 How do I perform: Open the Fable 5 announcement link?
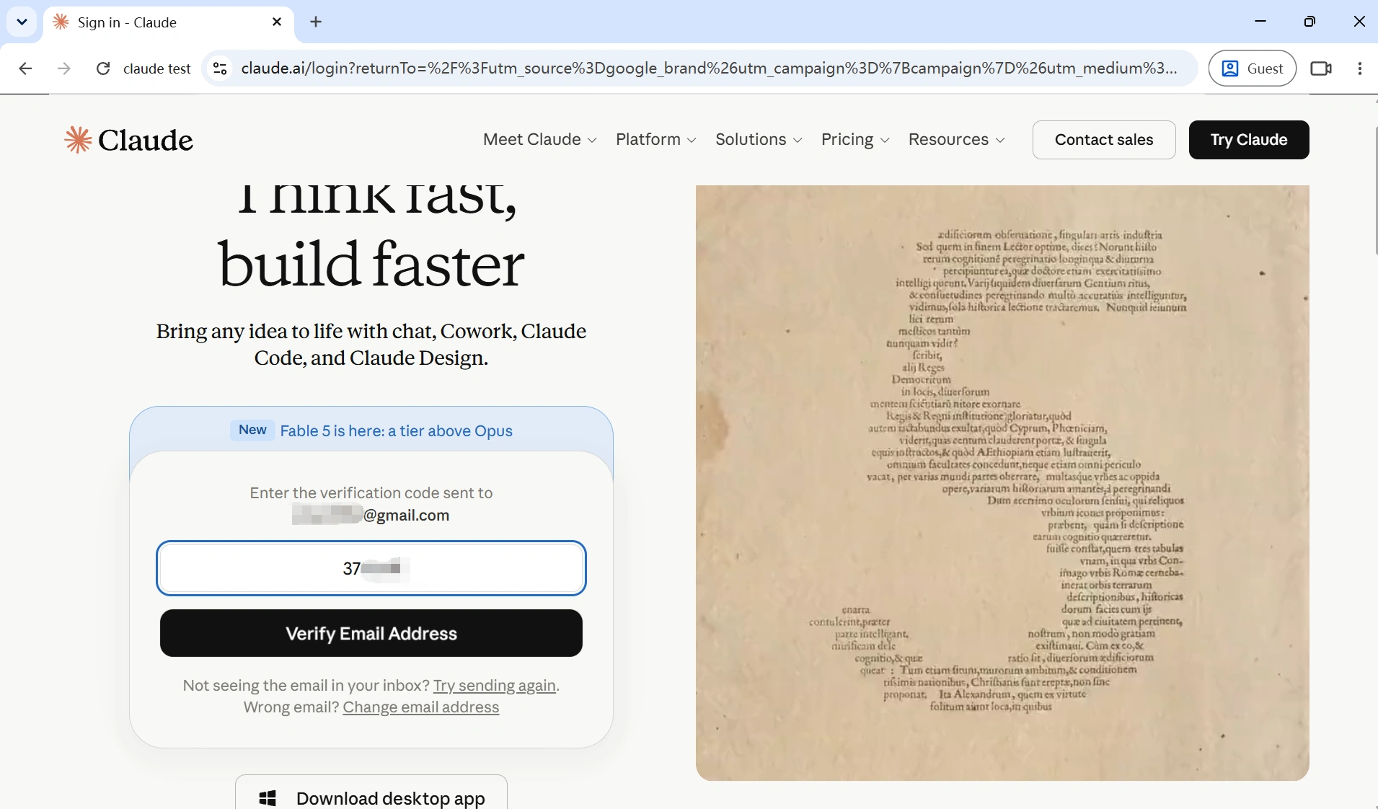click(396, 431)
